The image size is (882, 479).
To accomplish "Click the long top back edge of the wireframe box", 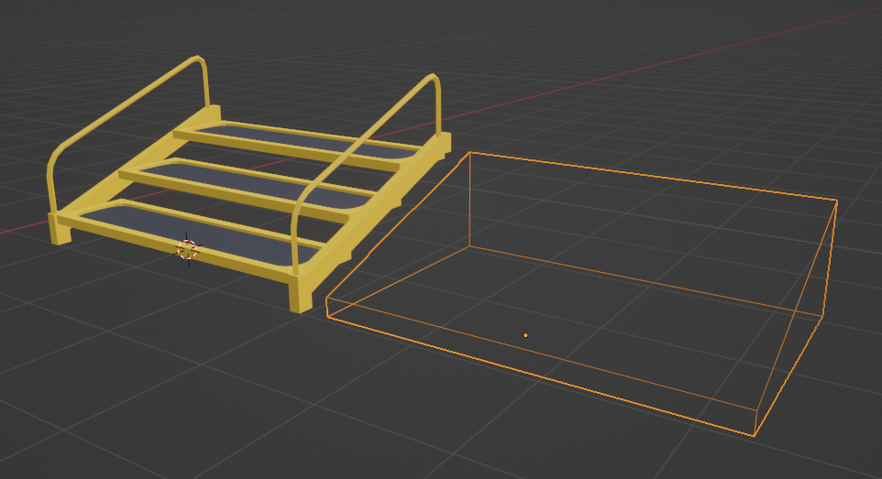I will point(651,177).
